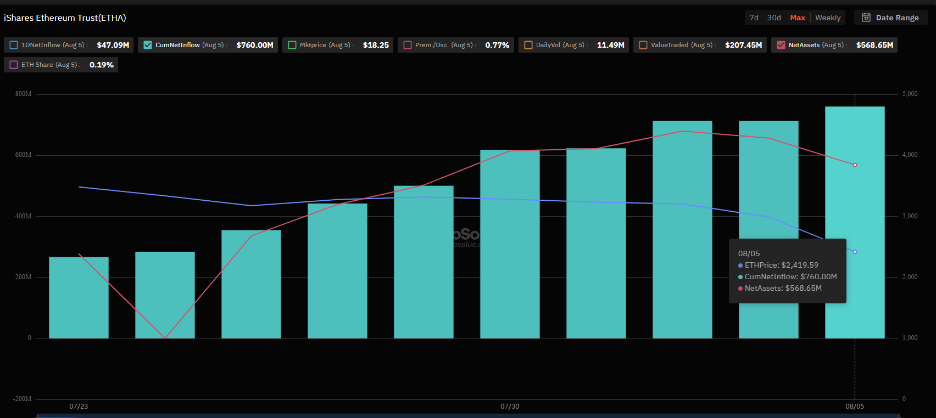Switch to the 7d time range
The height and width of the screenshot is (418, 936).
tap(754, 18)
